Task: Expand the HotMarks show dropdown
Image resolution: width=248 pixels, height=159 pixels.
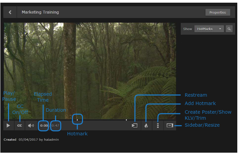Action: click(209, 29)
